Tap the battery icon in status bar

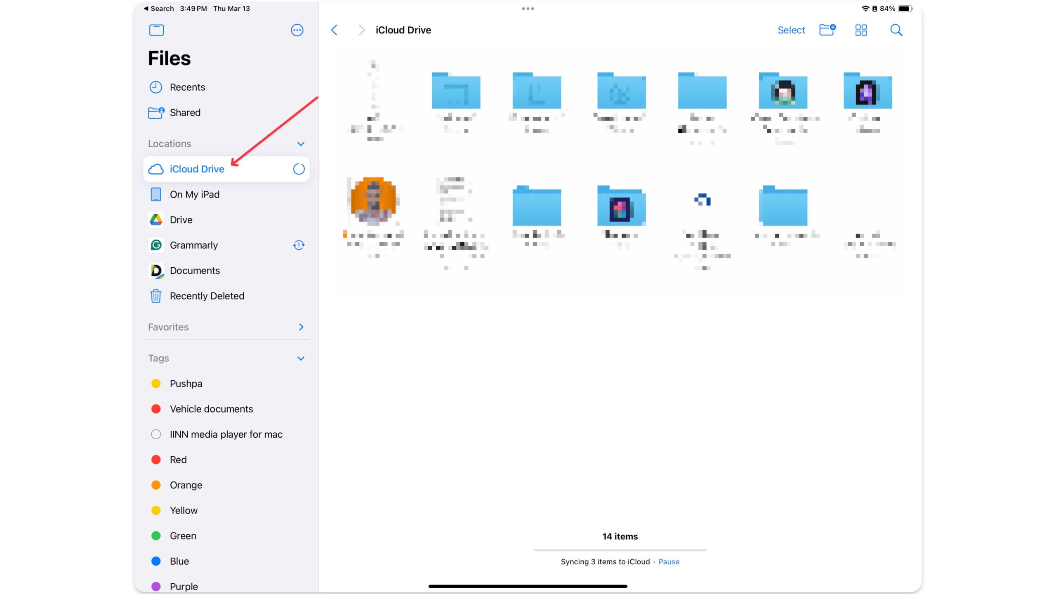pyautogui.click(x=905, y=9)
